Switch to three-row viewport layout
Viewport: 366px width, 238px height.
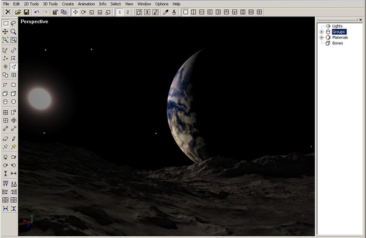251,12
